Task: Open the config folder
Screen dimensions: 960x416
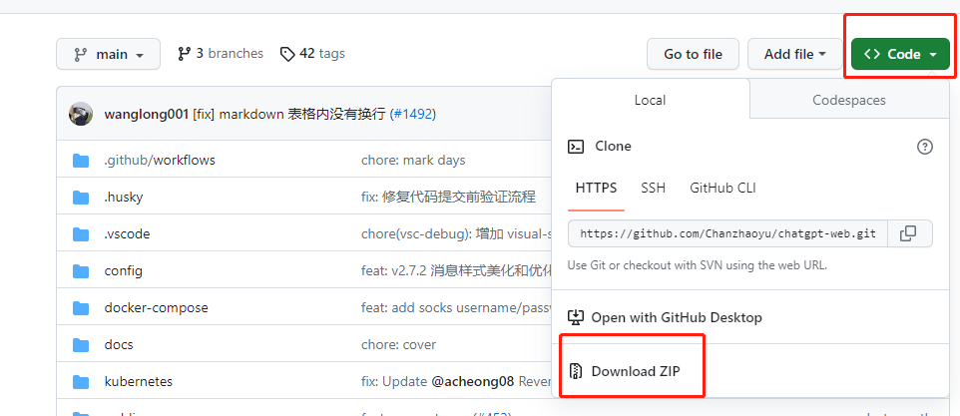Action: point(124,271)
